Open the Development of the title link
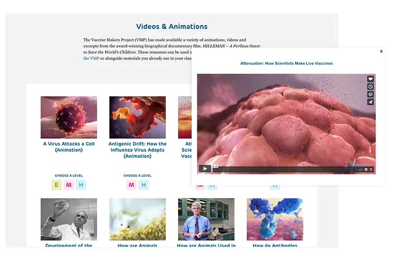The width and height of the screenshot is (401, 261). point(69,245)
